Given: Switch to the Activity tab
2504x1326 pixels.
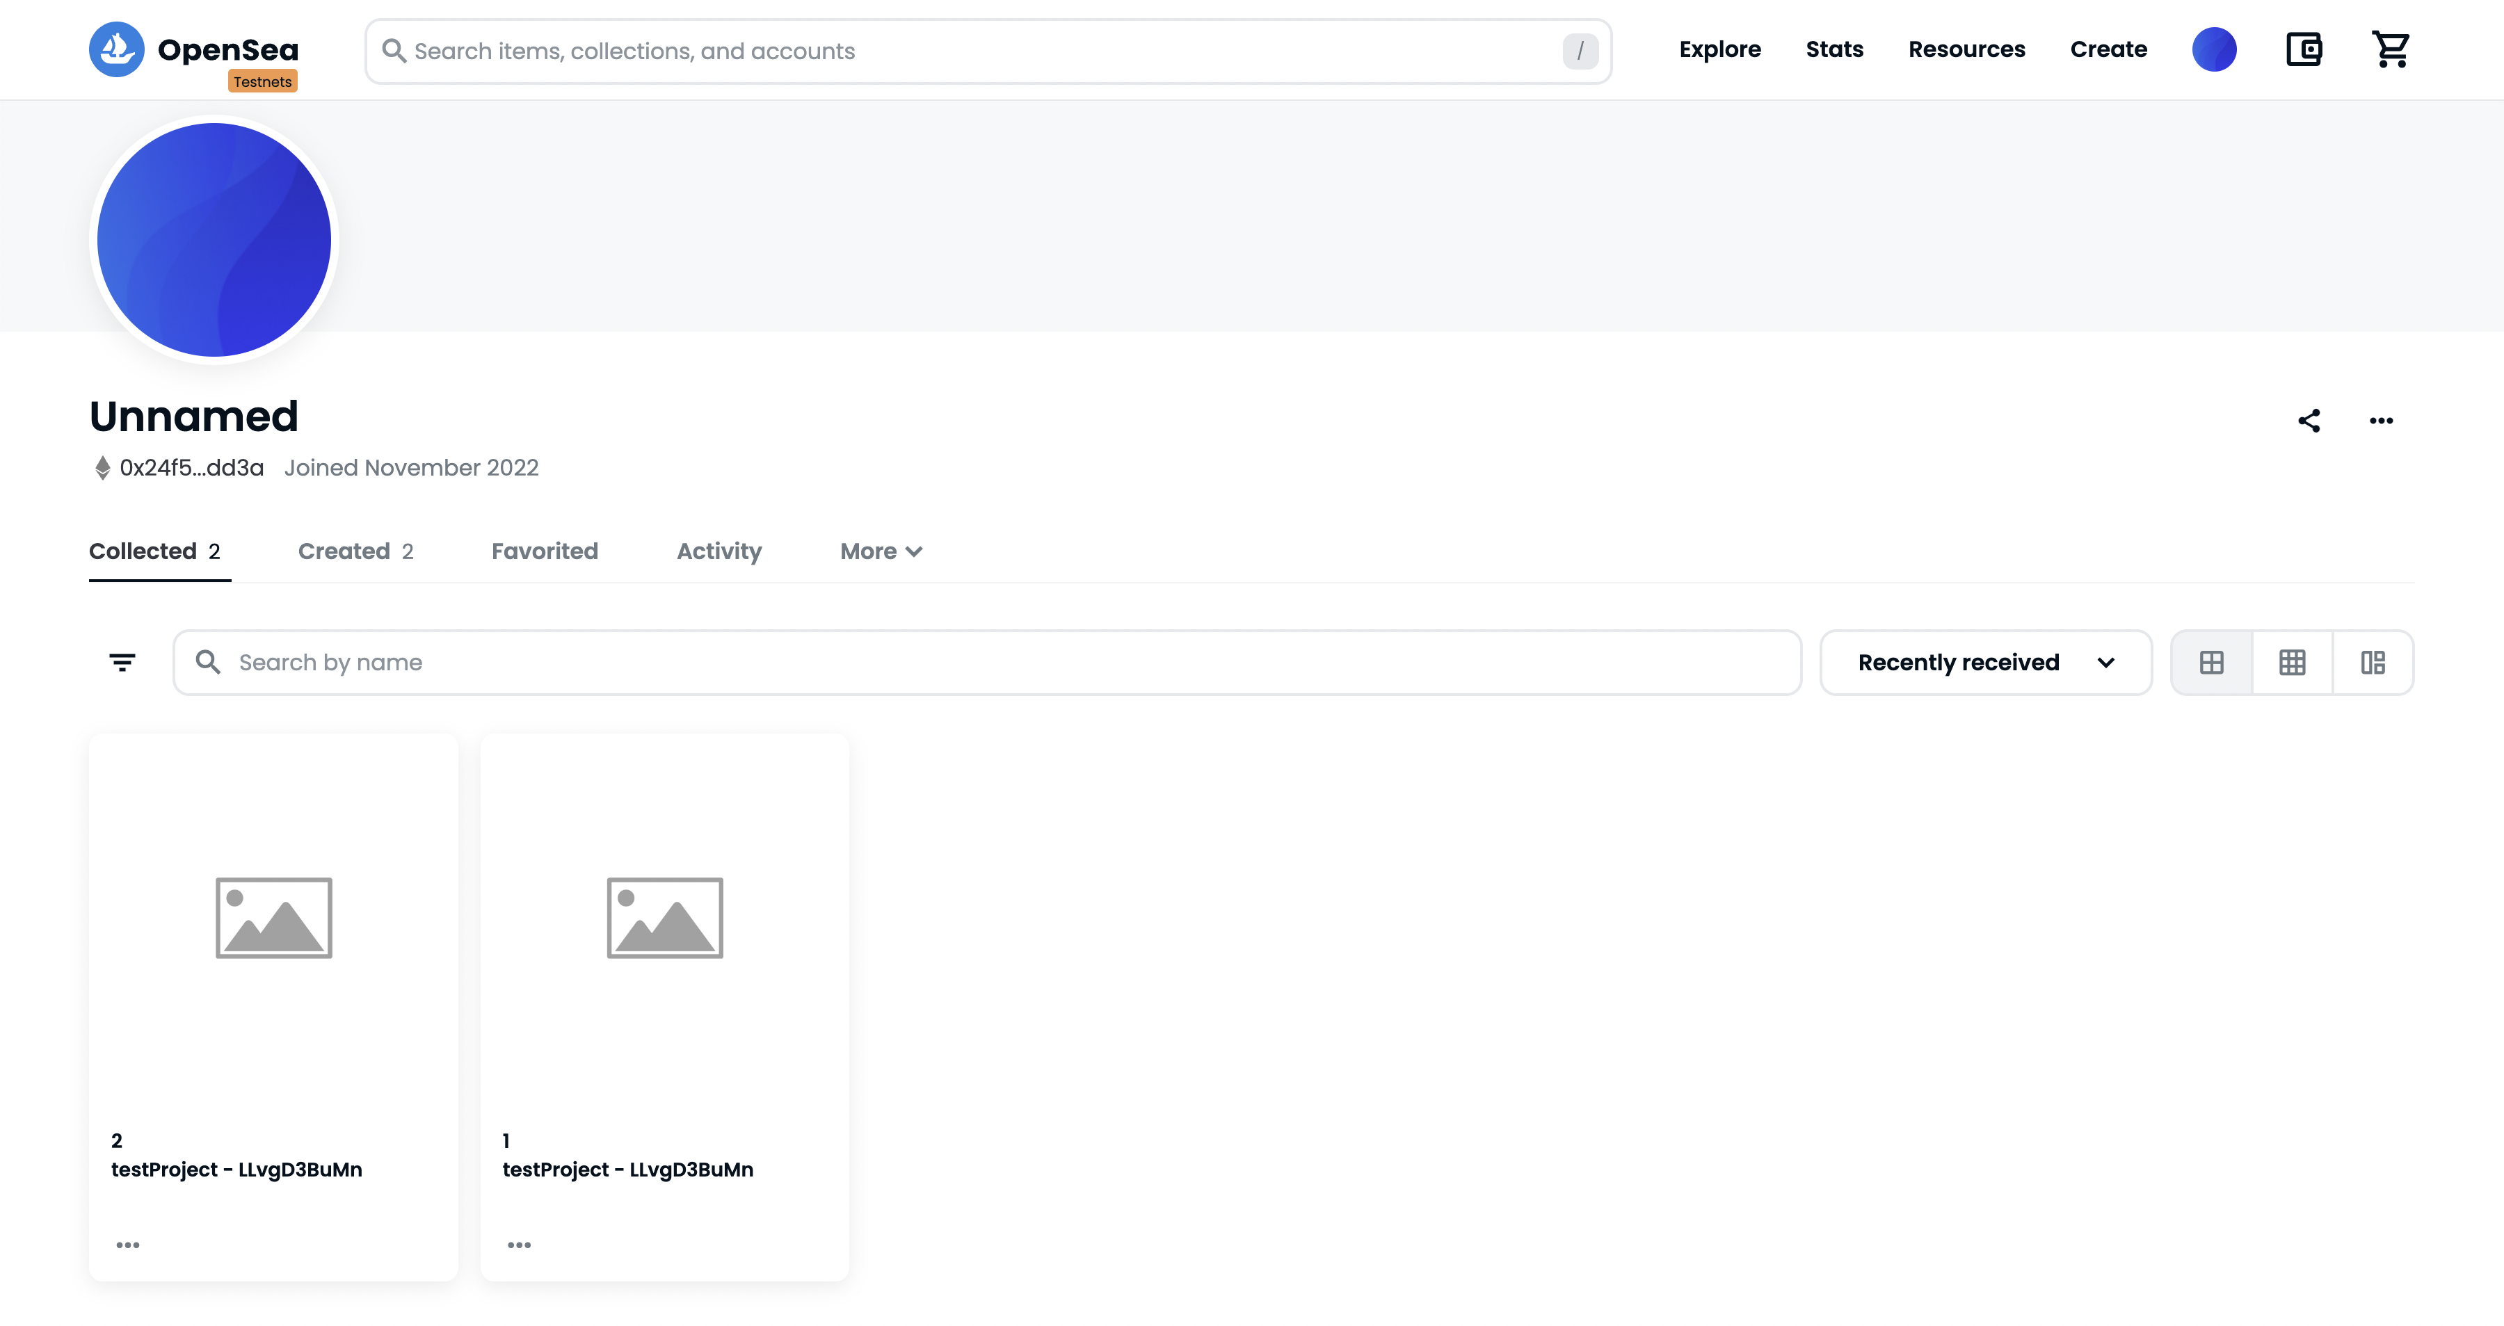Looking at the screenshot, I should click(x=719, y=552).
